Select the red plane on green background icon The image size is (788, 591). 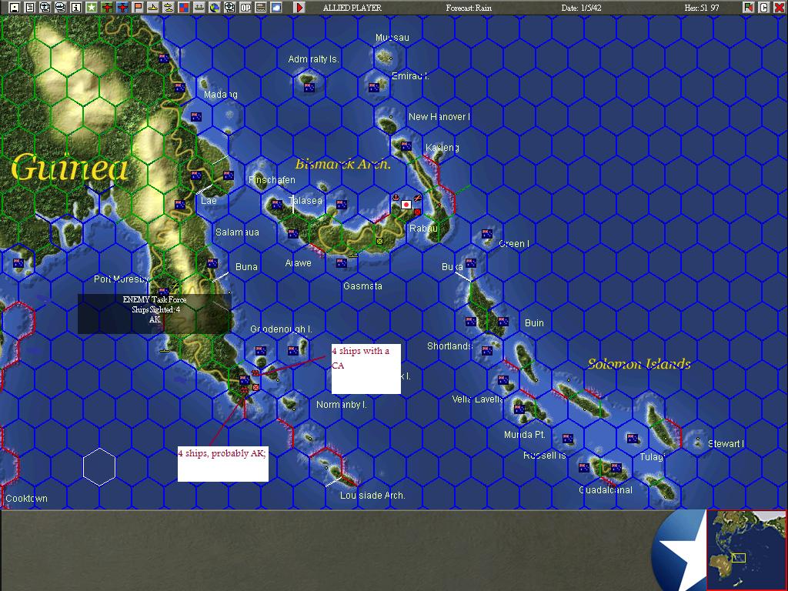click(106, 8)
